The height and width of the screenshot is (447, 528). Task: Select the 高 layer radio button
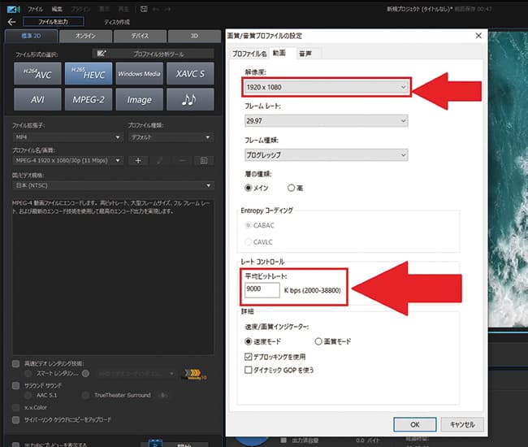coord(291,188)
